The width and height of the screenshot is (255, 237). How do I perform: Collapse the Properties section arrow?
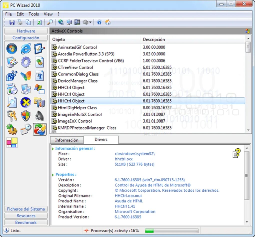coord(53,175)
